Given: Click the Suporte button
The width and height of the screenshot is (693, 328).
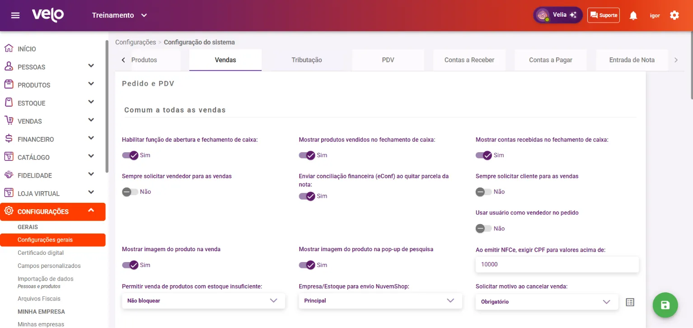Looking at the screenshot, I should tap(604, 15).
